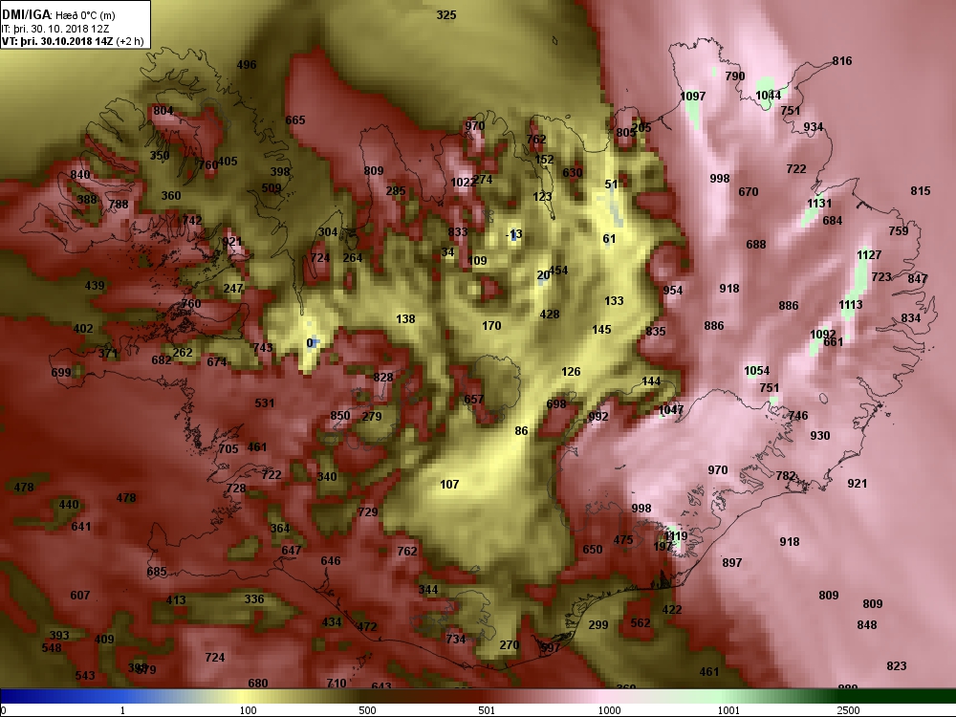
Task: Click the map value 107
Action: click(449, 484)
